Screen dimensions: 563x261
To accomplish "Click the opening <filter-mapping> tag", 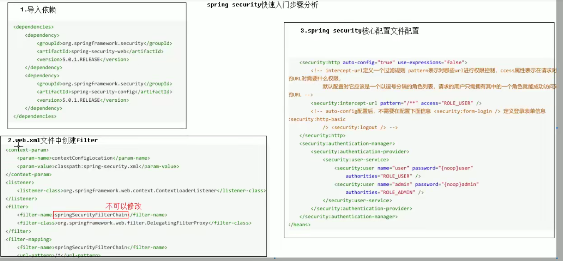I will 28,239.
